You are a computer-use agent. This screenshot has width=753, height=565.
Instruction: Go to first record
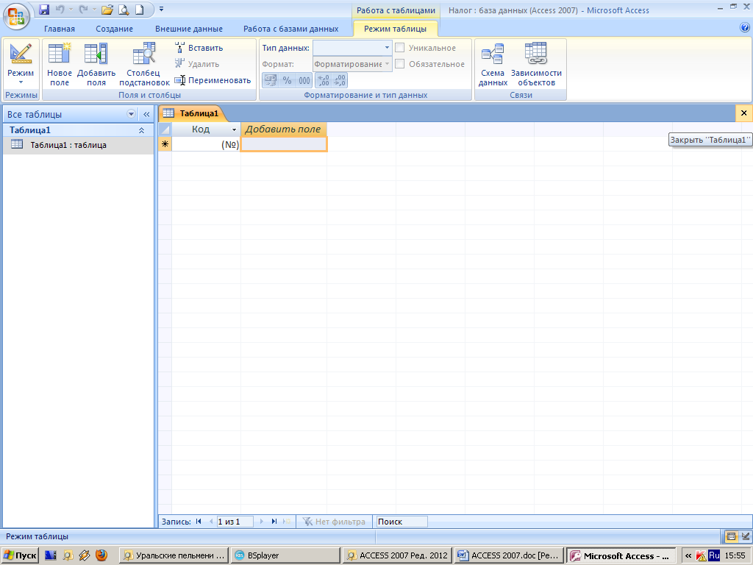(199, 522)
